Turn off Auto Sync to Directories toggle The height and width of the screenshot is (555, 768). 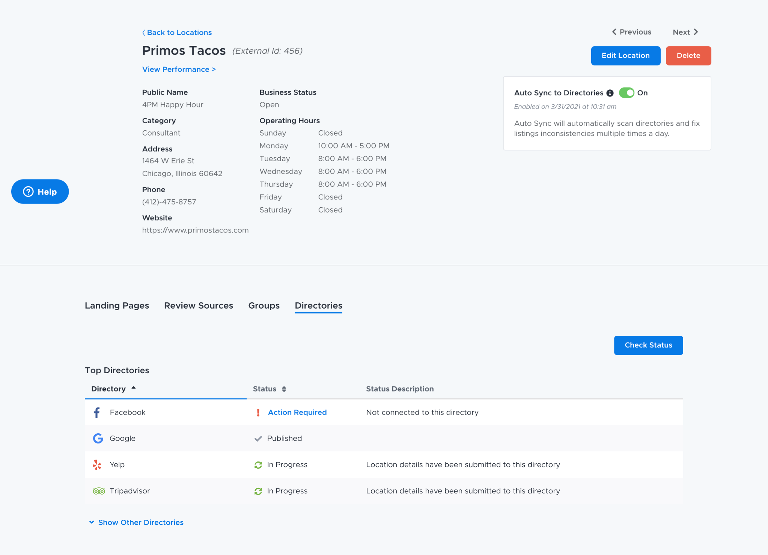point(626,93)
